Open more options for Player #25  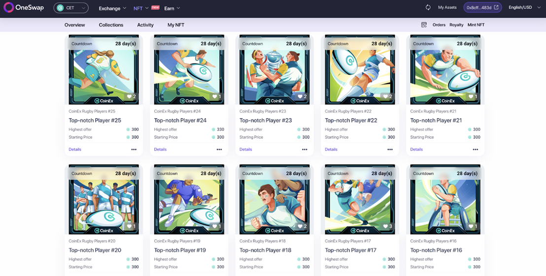[x=134, y=150]
